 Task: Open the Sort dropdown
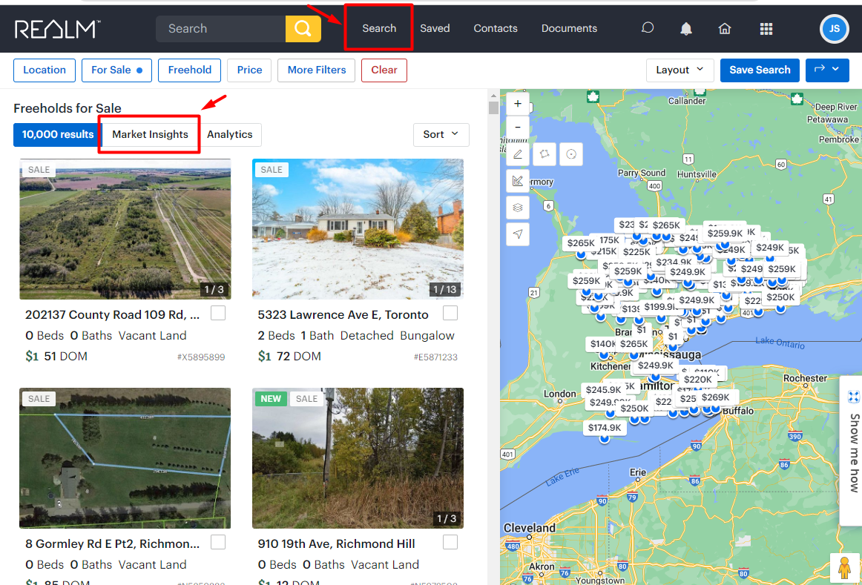441,135
